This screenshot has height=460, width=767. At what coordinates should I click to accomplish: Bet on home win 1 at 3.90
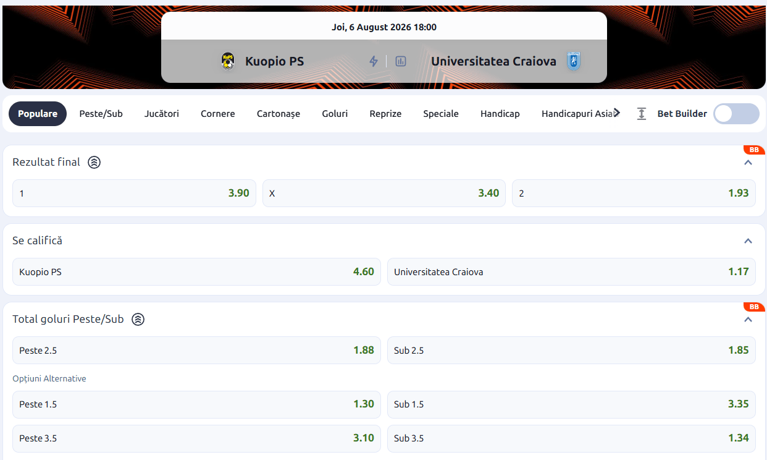coord(134,194)
